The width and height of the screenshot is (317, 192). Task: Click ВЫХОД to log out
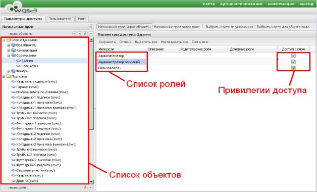[306, 4]
